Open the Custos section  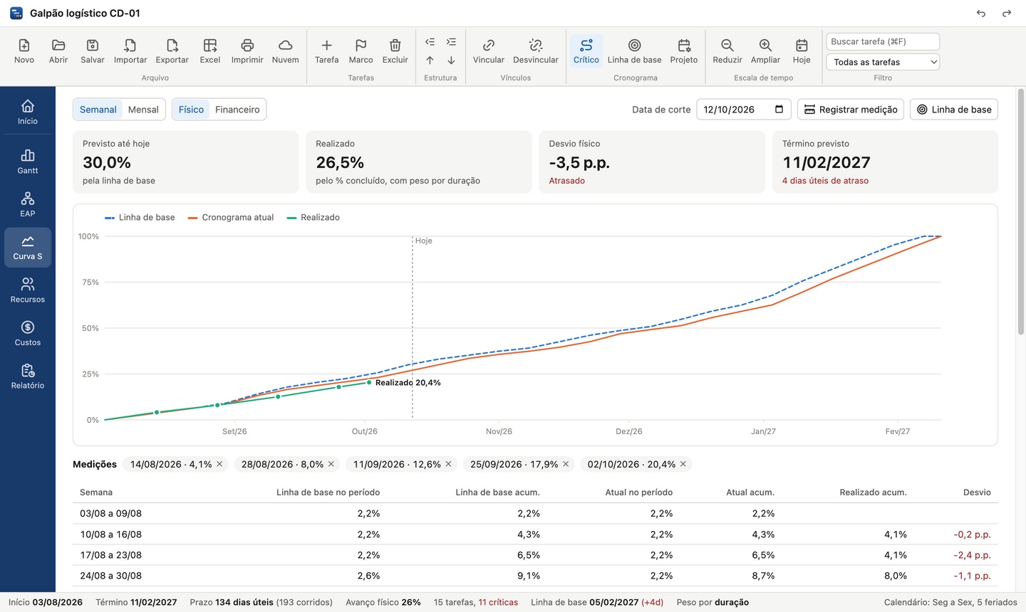[x=28, y=333]
